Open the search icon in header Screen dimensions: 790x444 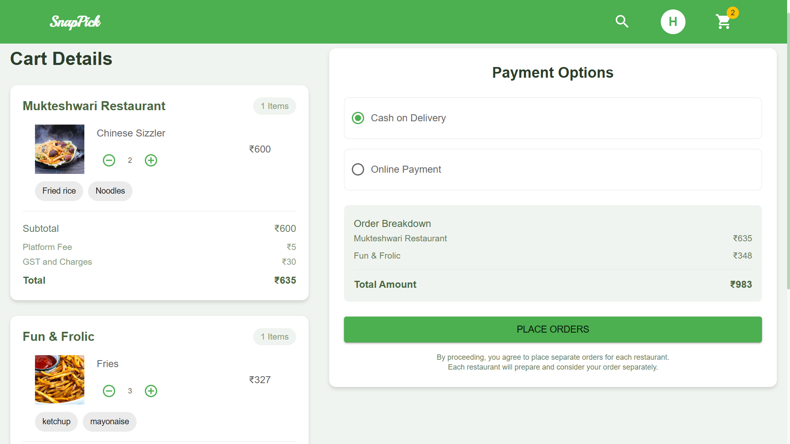point(622,21)
